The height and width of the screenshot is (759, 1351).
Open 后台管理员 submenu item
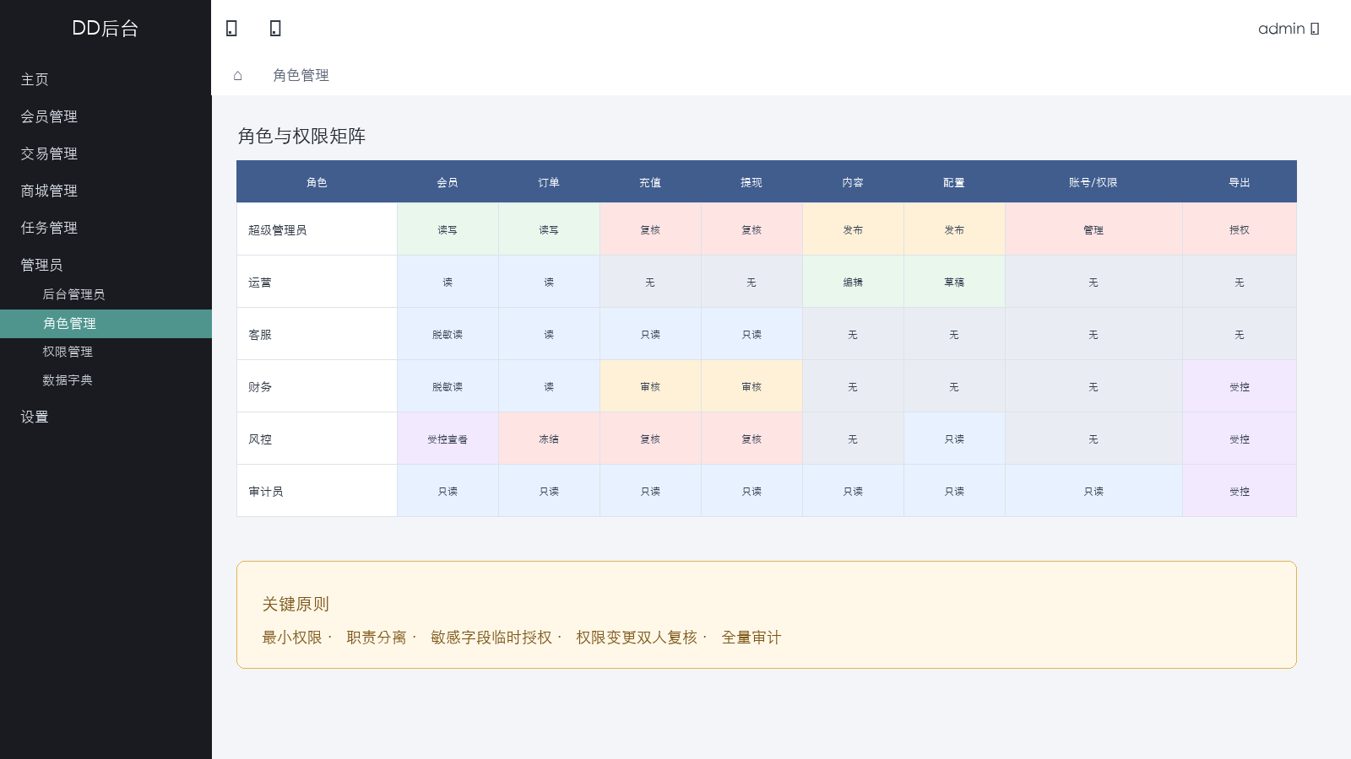click(106, 294)
